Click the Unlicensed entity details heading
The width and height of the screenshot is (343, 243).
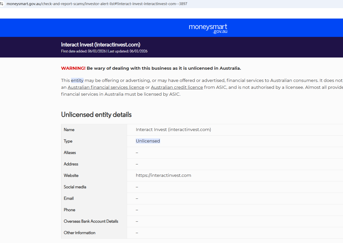96,115
